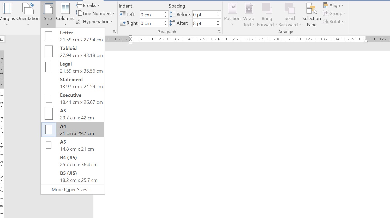Click the Position icon
Image resolution: width=390 pixels, height=218 pixels.
[x=232, y=9]
